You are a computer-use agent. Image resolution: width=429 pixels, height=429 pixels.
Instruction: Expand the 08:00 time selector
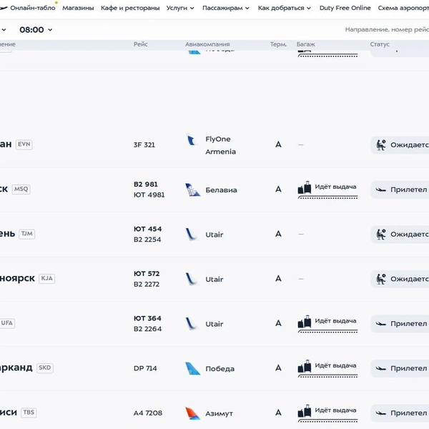[36, 29]
